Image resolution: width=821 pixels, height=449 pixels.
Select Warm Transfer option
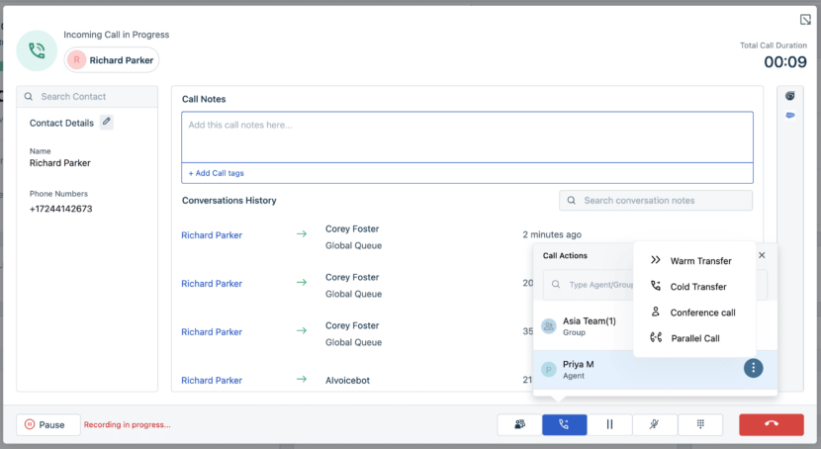click(x=700, y=261)
